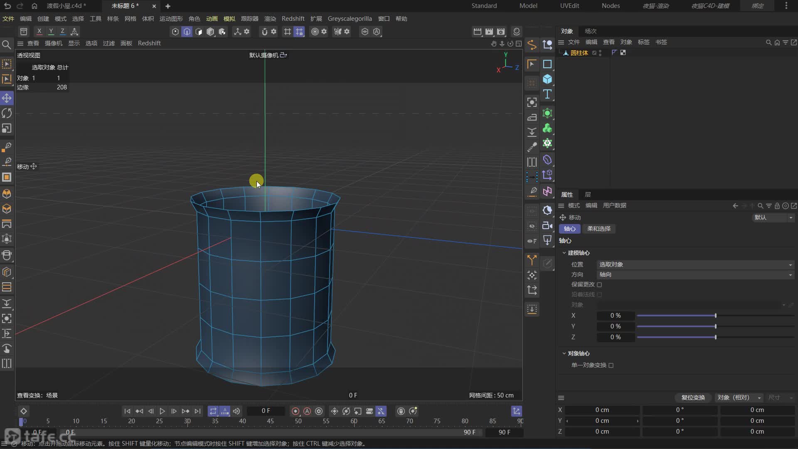Select the Rotate tool in left toolbar

(x=7, y=113)
